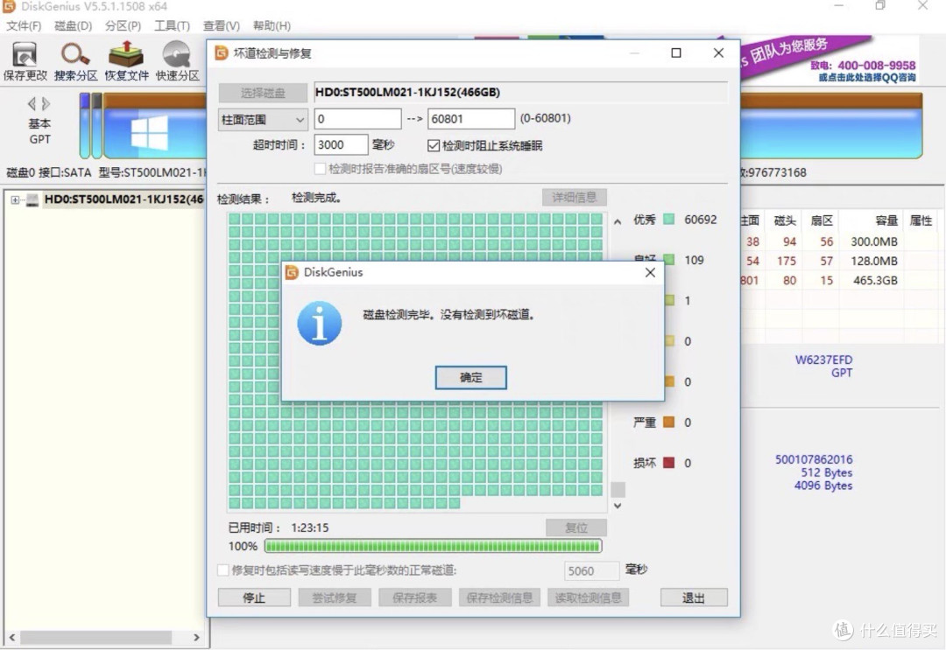Image resolution: width=946 pixels, height=650 pixels.
Task: Click the QQ consult link in banner
Action: click(x=867, y=78)
